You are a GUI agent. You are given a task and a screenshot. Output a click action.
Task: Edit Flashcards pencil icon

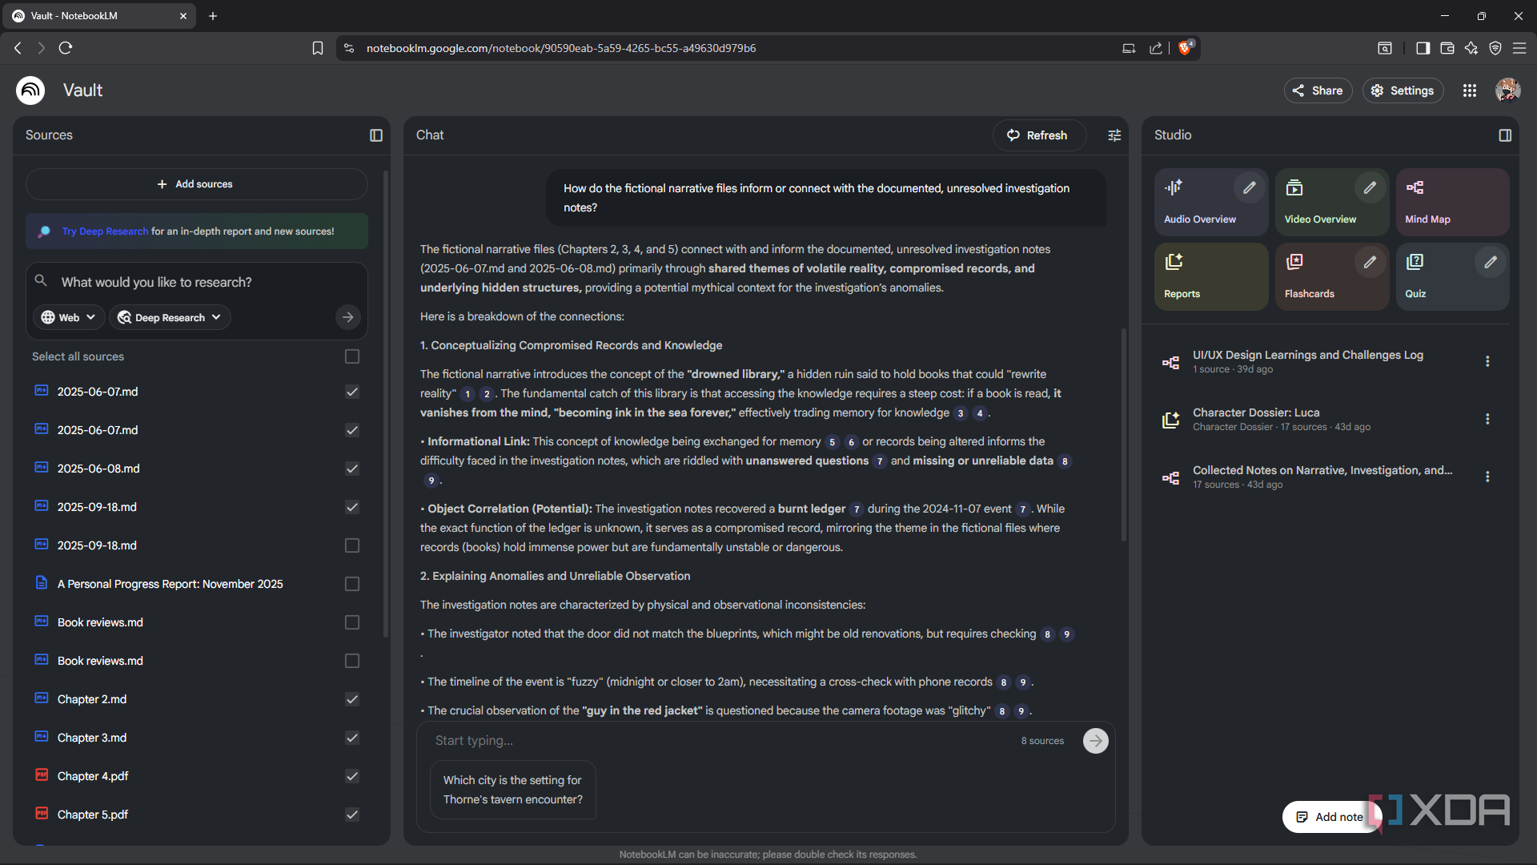tap(1370, 262)
